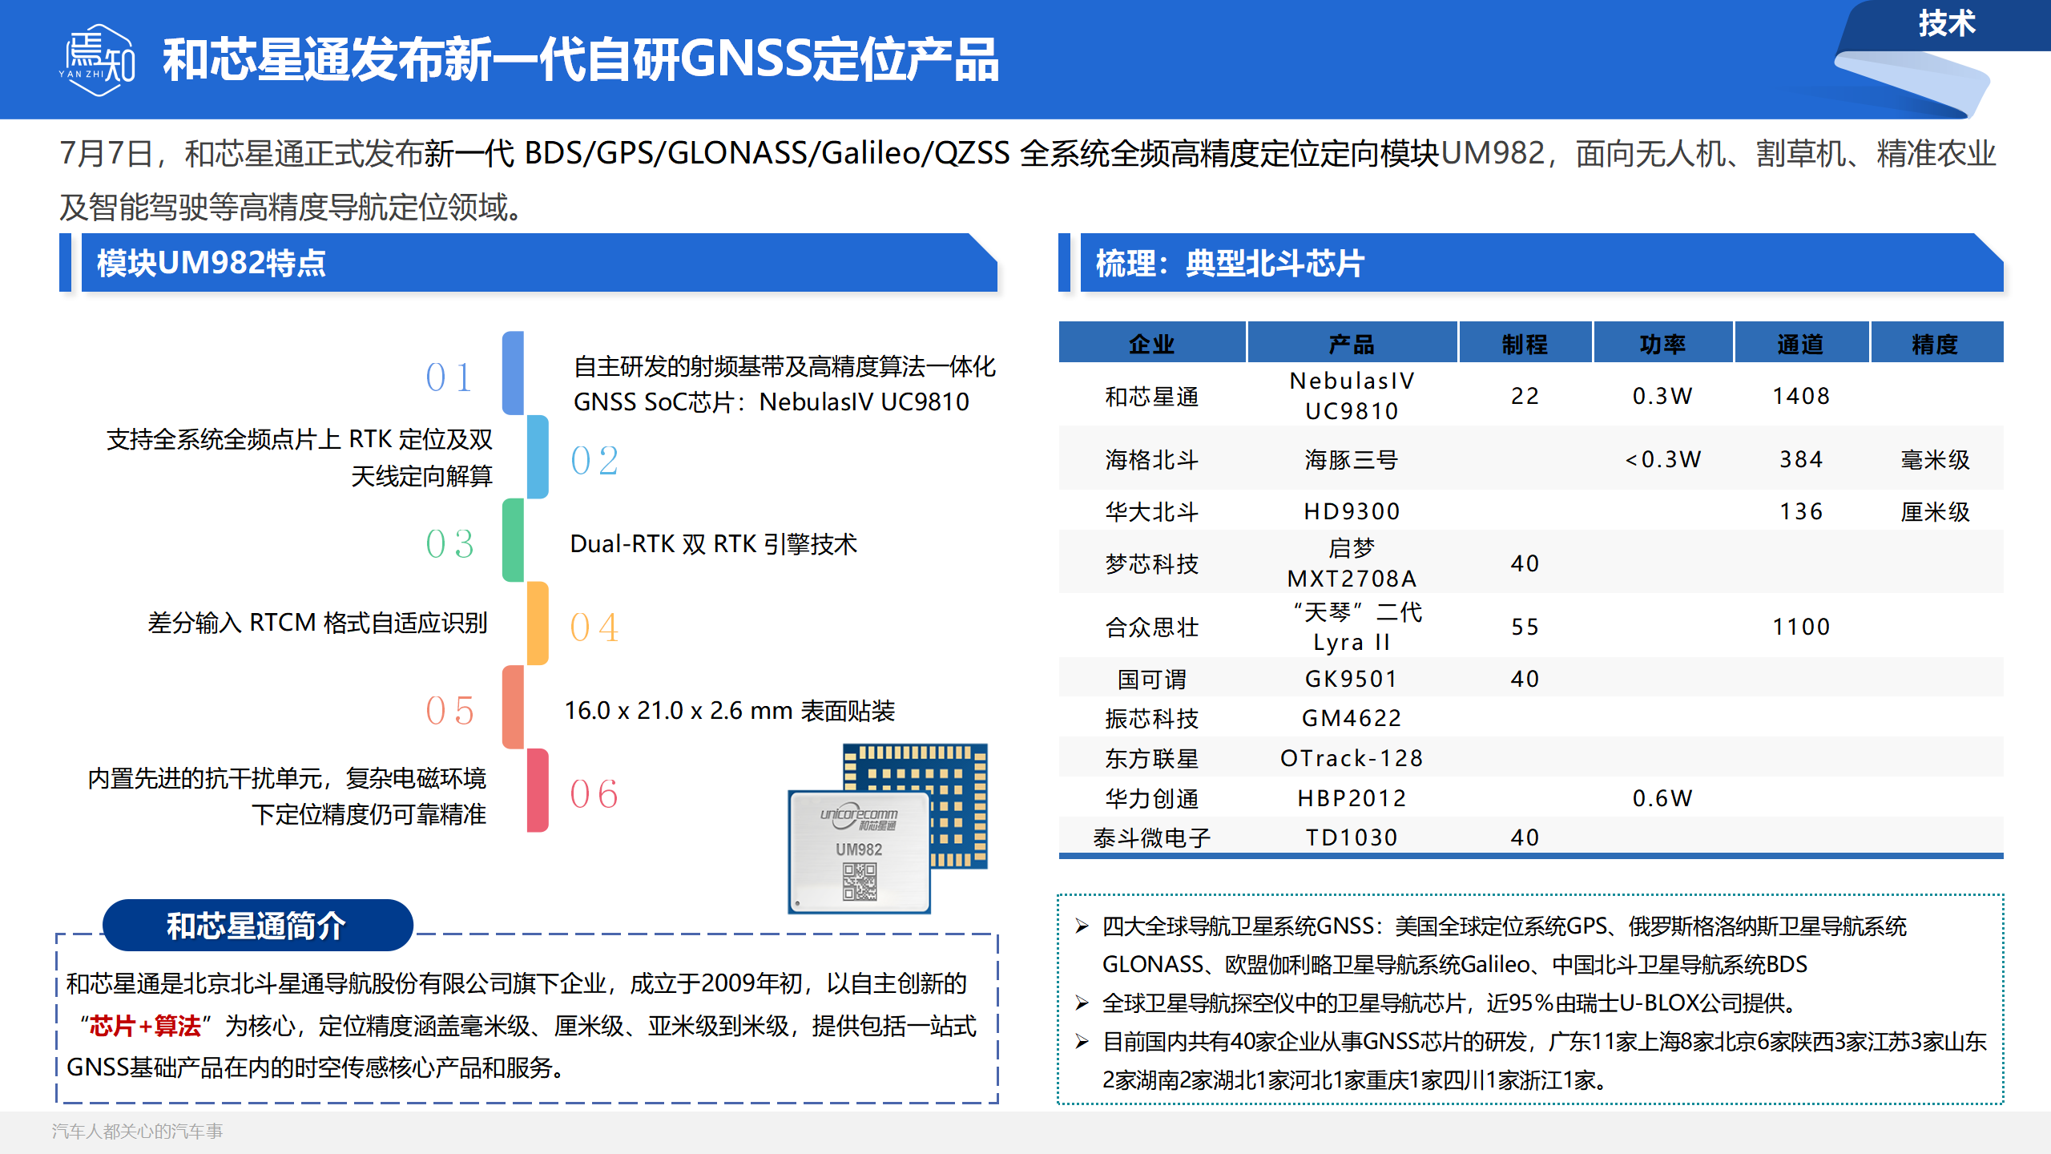
Task: Select text Dual-RTK 双 RTK 引擎技术
Action: point(713,544)
